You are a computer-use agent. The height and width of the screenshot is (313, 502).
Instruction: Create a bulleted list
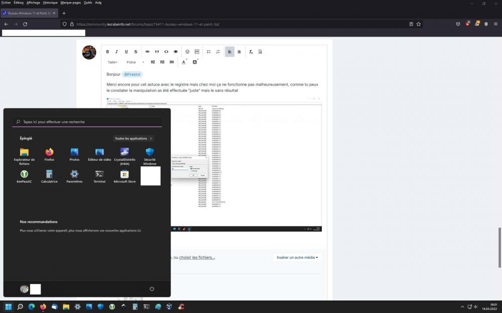click(208, 52)
